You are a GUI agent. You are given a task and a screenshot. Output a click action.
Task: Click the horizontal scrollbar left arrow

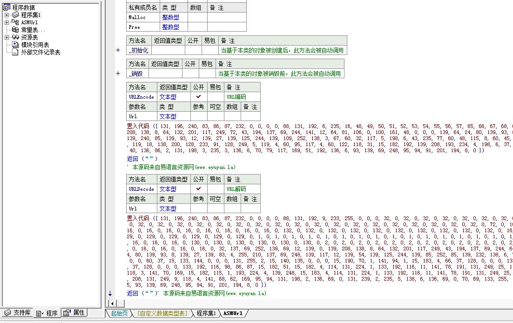coord(112,304)
